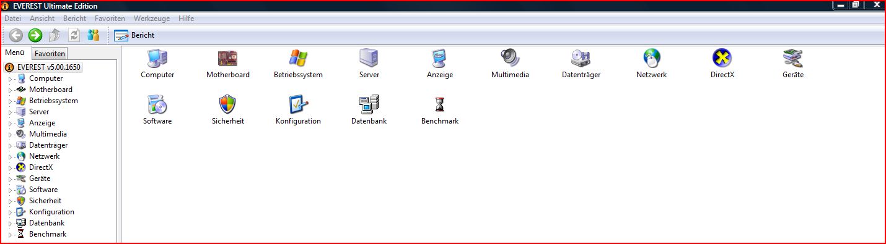This screenshot has height=244, width=886.
Task: Expand the Software tree node arrow
Action: point(10,190)
